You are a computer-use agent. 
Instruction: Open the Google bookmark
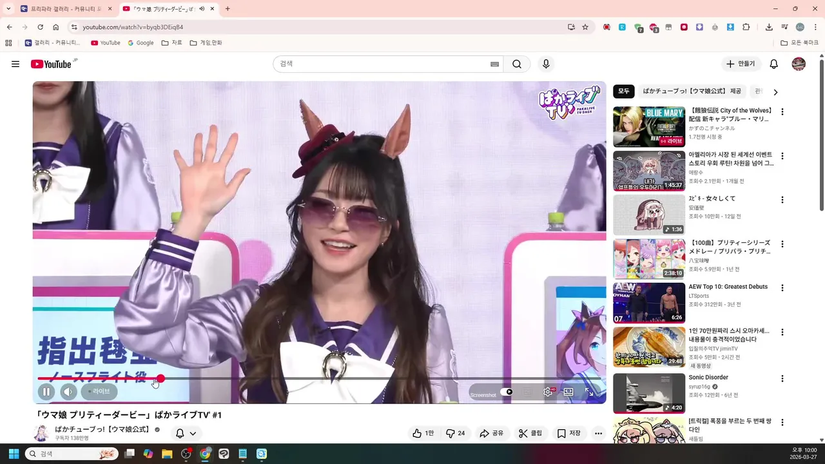click(141, 43)
